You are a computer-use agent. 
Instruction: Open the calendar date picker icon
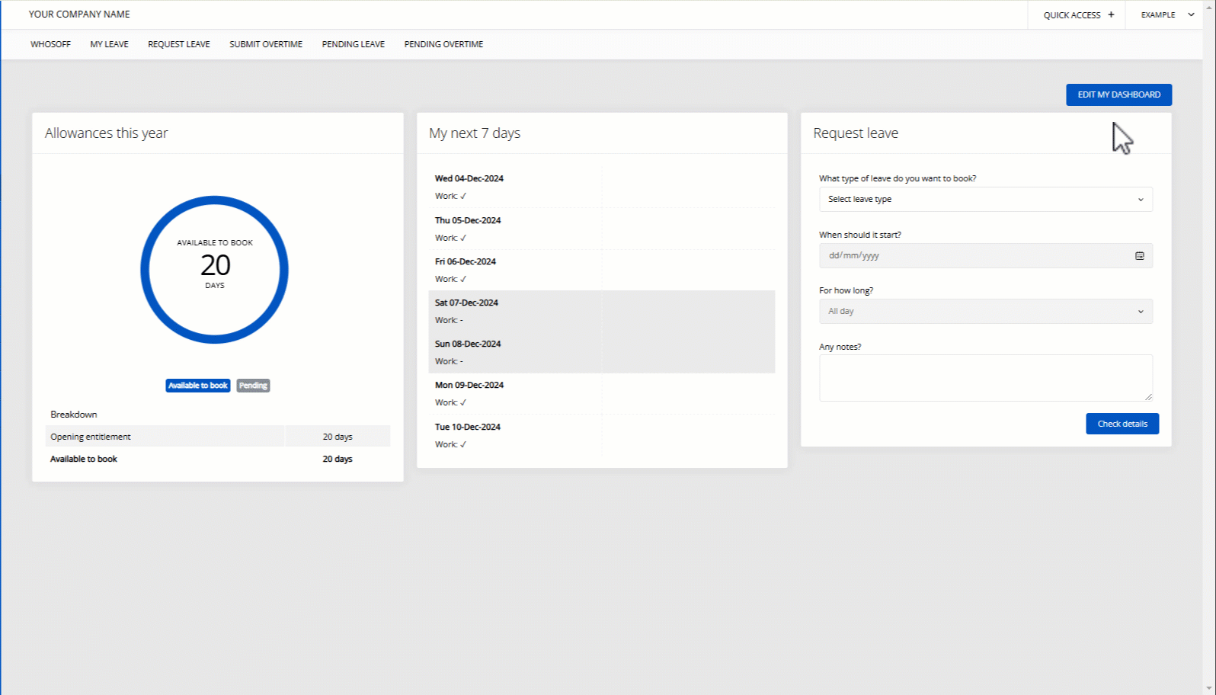pyautogui.click(x=1140, y=256)
